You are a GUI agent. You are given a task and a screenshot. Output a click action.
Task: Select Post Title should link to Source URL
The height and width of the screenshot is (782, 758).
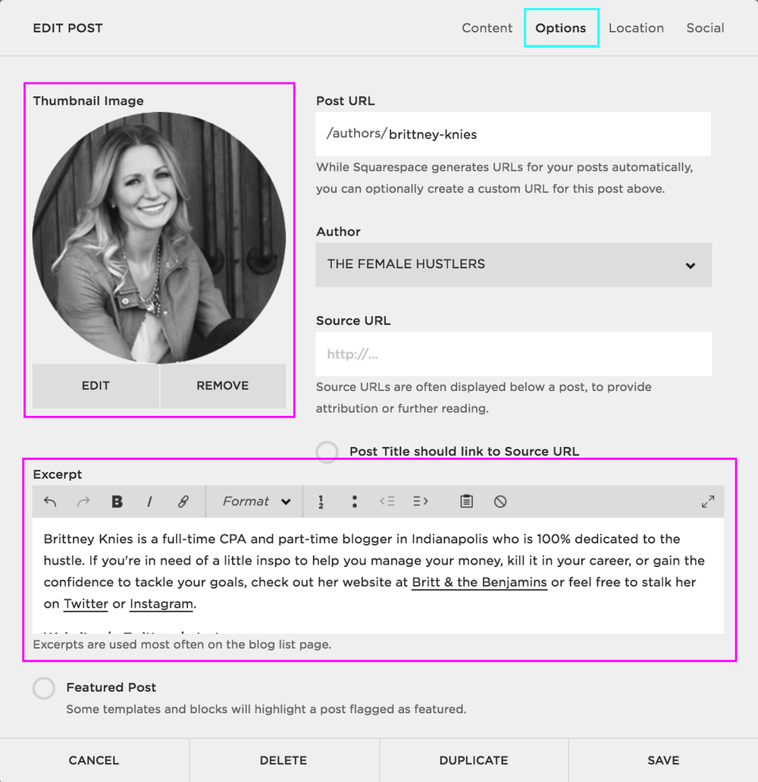327,452
